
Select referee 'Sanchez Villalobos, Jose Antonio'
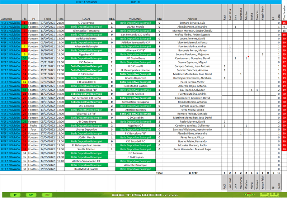(192, 129)
